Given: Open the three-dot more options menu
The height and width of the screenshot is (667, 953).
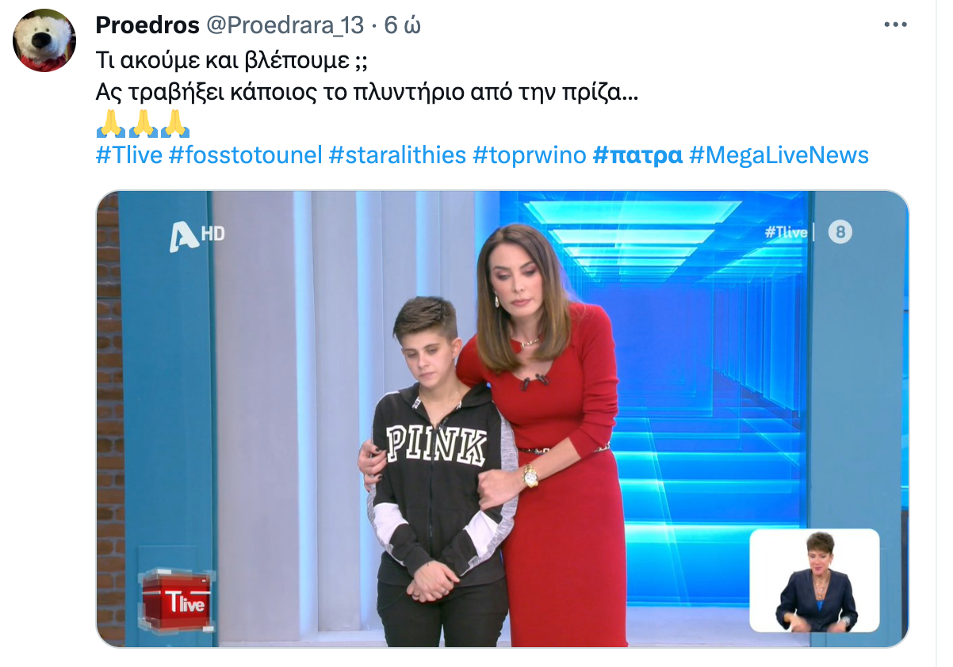Looking at the screenshot, I should click(895, 25).
